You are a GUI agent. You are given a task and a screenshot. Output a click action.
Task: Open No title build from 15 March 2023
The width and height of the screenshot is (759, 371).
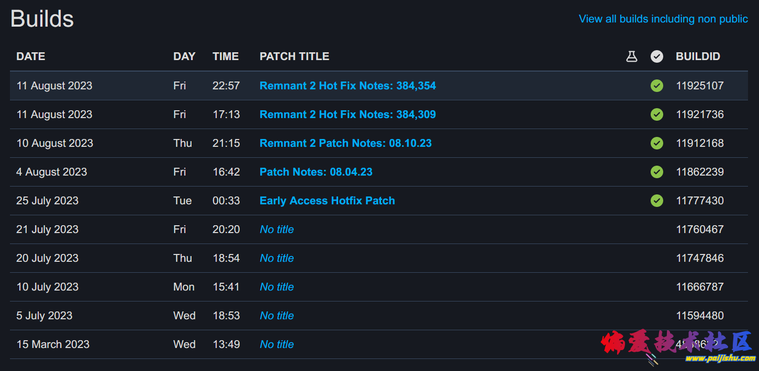click(x=277, y=344)
